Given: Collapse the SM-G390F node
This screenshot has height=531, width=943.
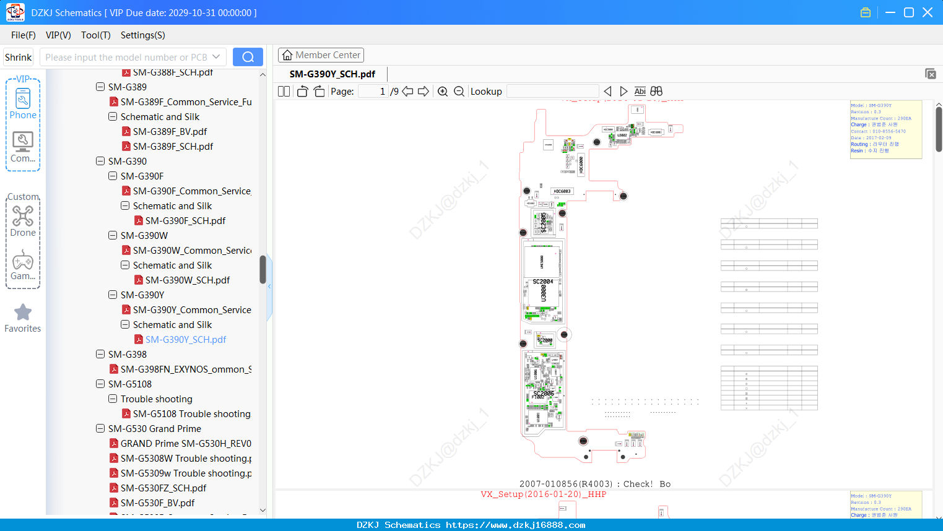Looking at the screenshot, I should (x=113, y=176).
